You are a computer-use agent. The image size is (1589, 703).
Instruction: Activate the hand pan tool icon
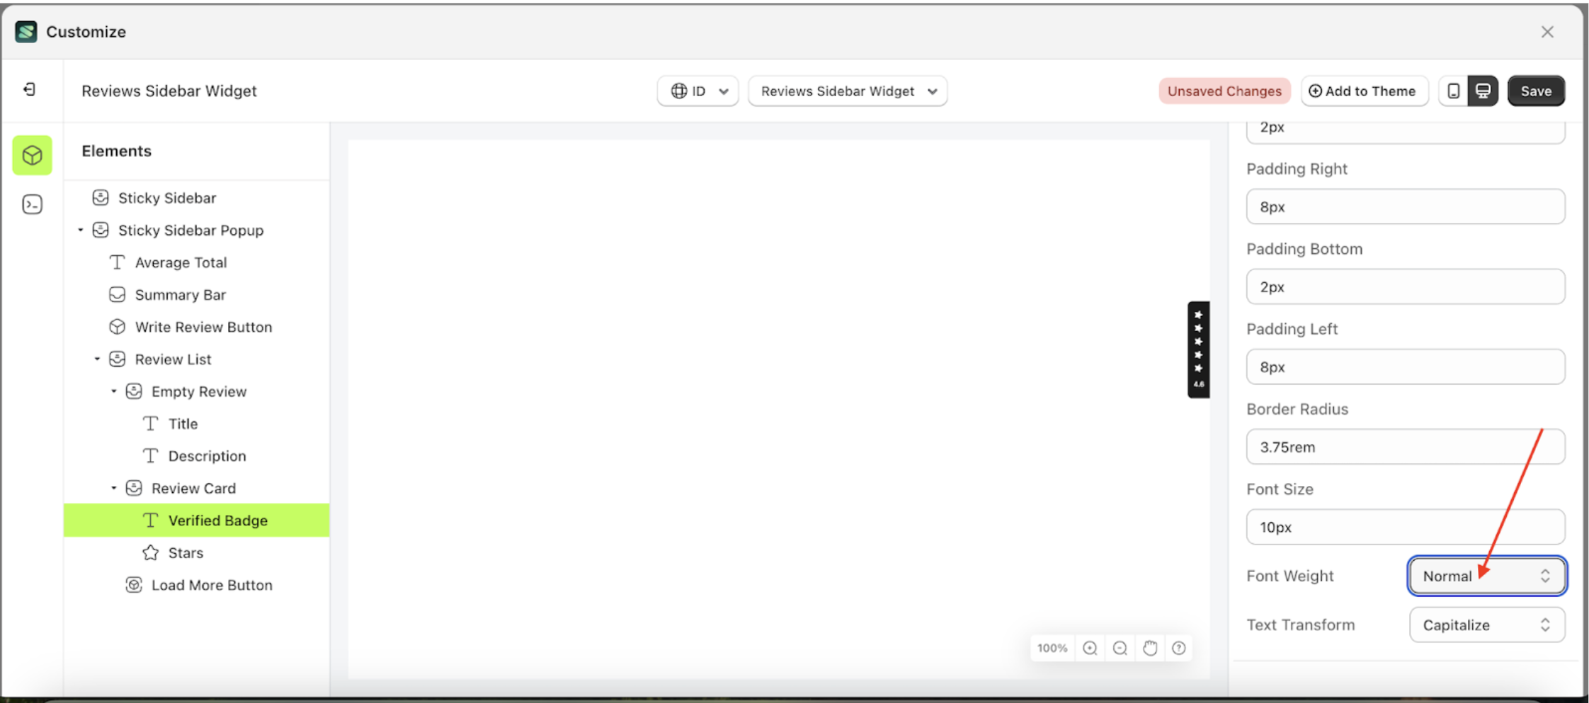pos(1149,647)
